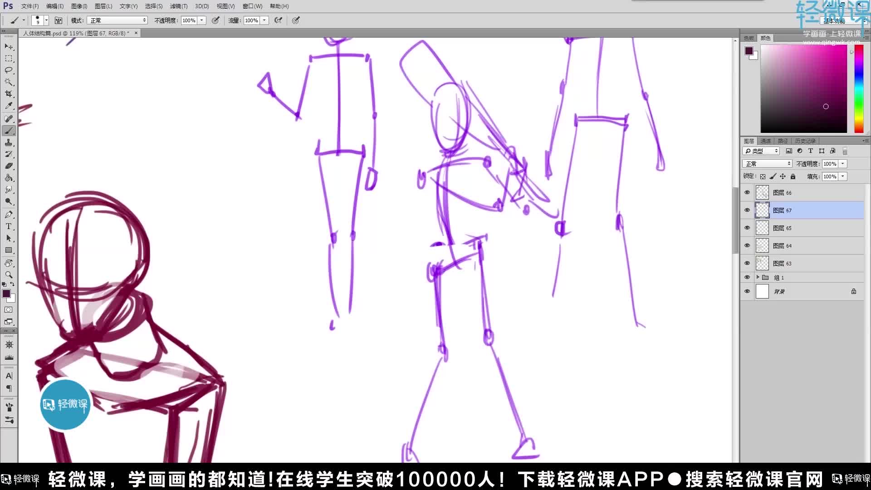This screenshot has width=871, height=490.
Task: Open the 滤镜 menu
Action: click(178, 6)
